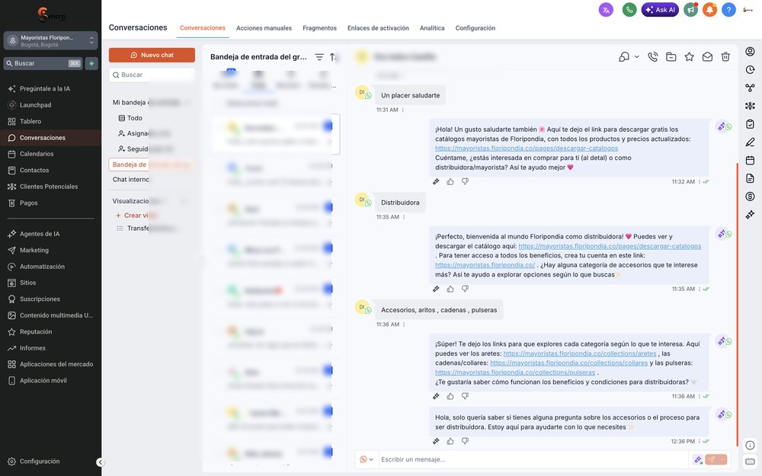Screen dimensions: 762x476
Task: Click the Ask AI button
Action: tap(660, 10)
